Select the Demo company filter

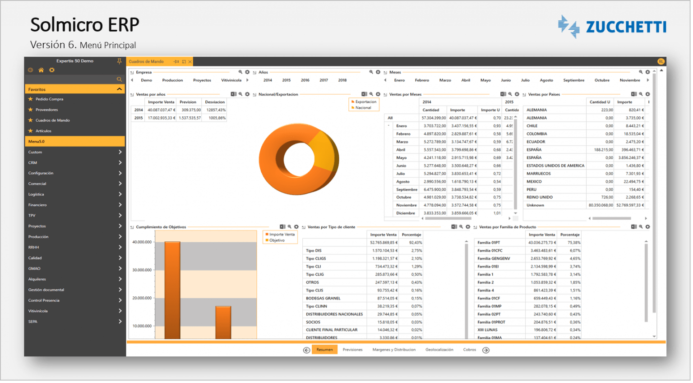[x=147, y=81]
